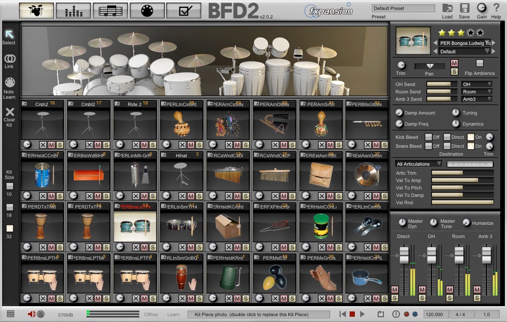
Task: Set Kit Size to 18
Action: tap(10, 207)
